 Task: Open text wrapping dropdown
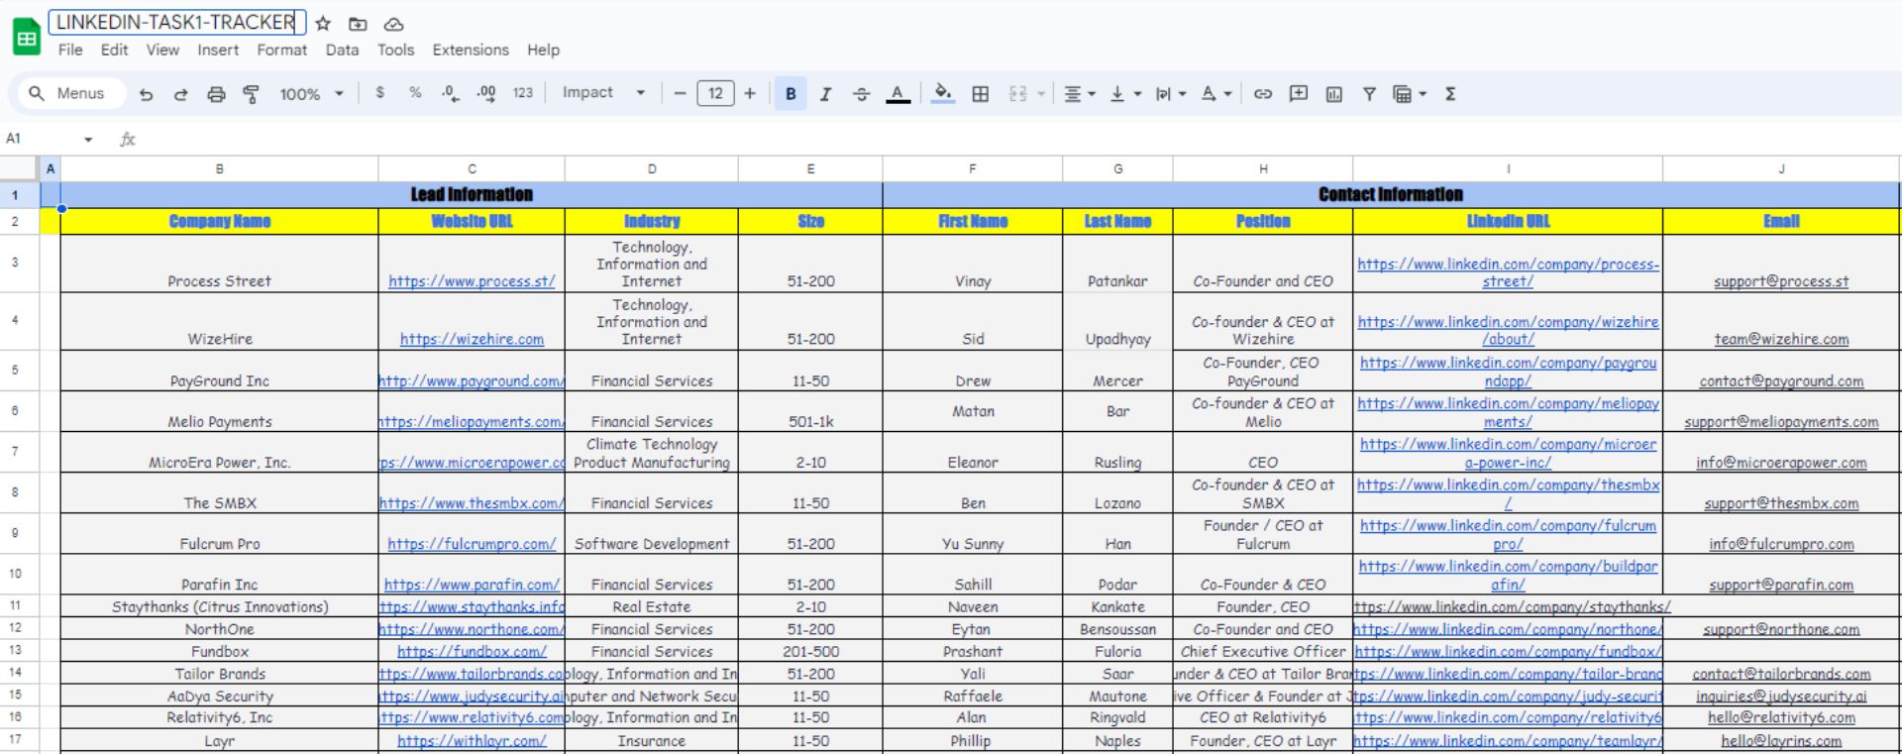pyautogui.click(x=1170, y=94)
